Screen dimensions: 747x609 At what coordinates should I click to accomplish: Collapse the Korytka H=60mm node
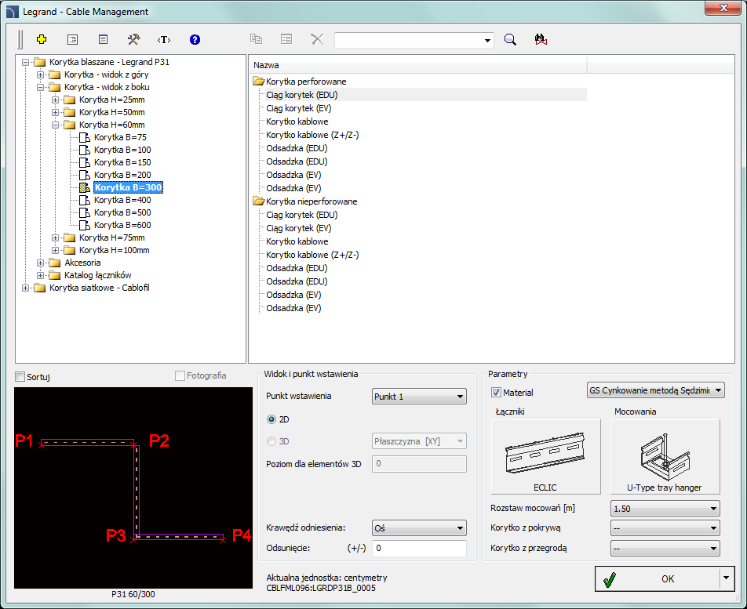[x=55, y=125]
